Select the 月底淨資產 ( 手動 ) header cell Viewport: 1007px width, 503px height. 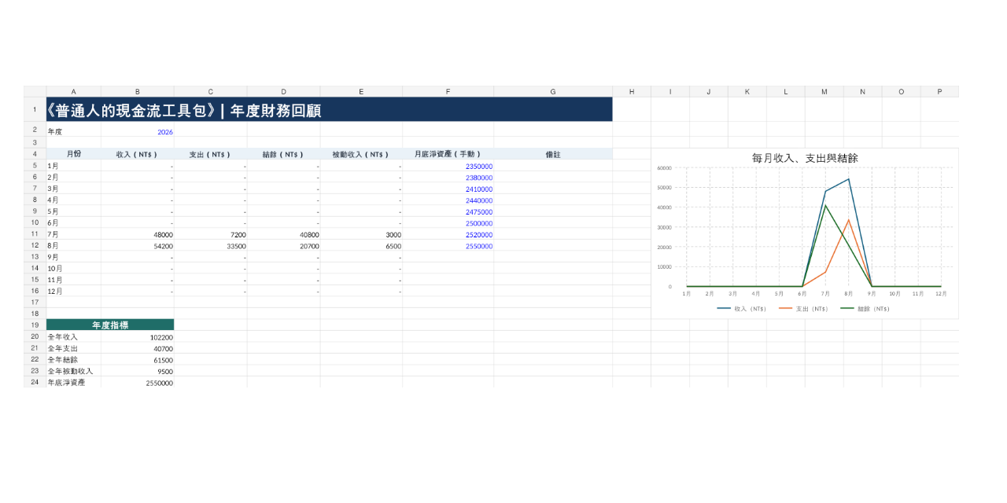coord(448,155)
